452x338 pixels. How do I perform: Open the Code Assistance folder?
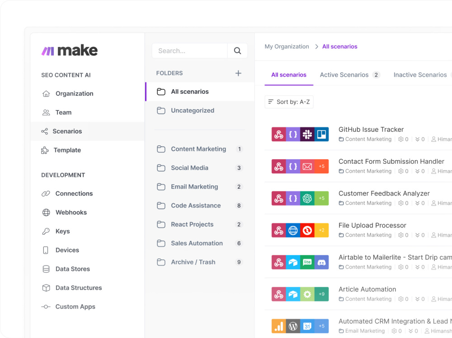tap(200, 206)
